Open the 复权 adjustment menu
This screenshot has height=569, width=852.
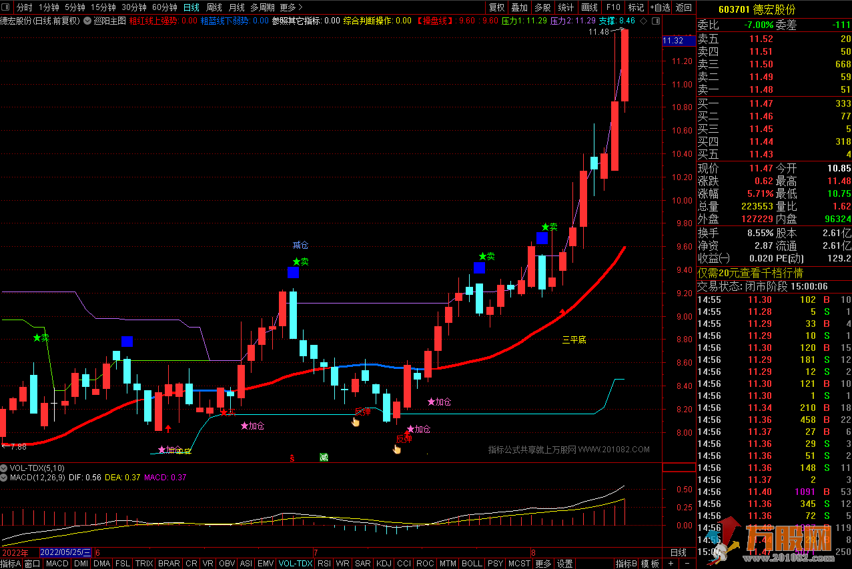pos(496,7)
